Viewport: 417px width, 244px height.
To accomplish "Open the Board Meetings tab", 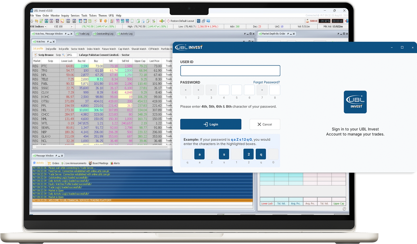I will click(99, 163).
